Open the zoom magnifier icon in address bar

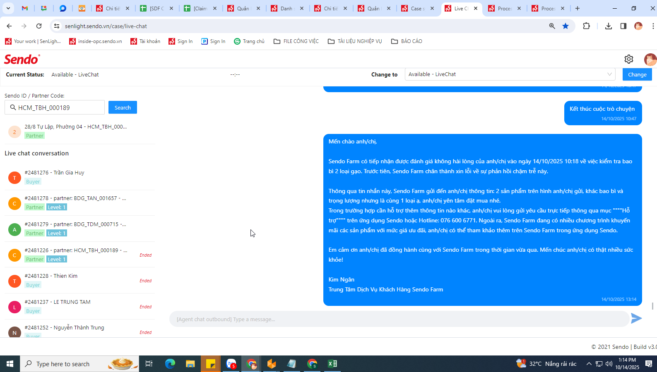tap(552, 26)
